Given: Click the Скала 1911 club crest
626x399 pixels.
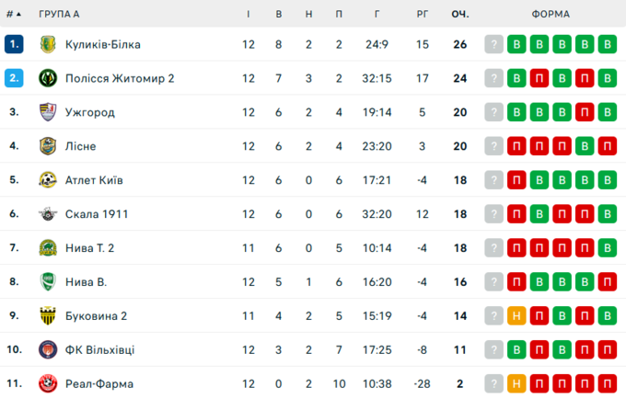Looking at the screenshot, I should [x=48, y=214].
